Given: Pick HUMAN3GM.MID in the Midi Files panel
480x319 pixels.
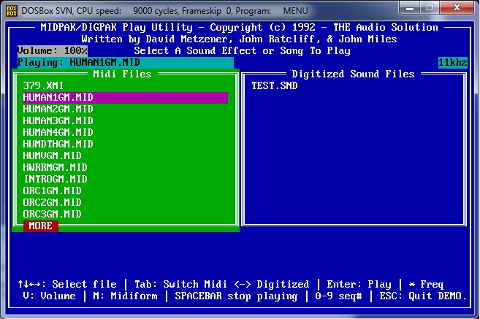Looking at the screenshot, I should pos(58,120).
